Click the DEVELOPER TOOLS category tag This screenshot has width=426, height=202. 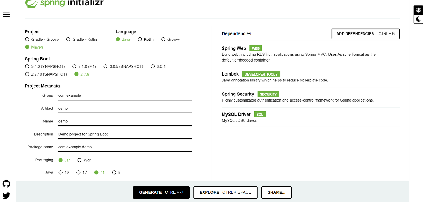[261, 74]
